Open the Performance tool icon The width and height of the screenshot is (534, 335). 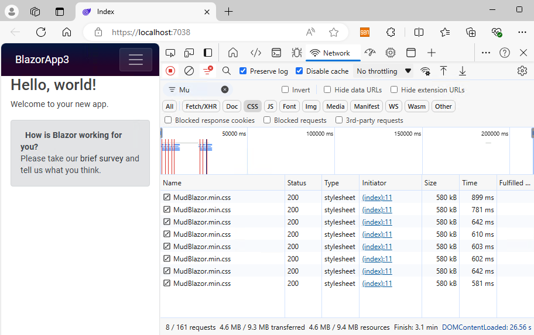369,53
